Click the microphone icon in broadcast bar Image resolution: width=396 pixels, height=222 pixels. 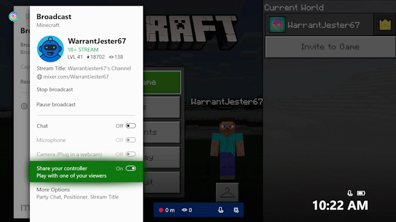click(221, 210)
